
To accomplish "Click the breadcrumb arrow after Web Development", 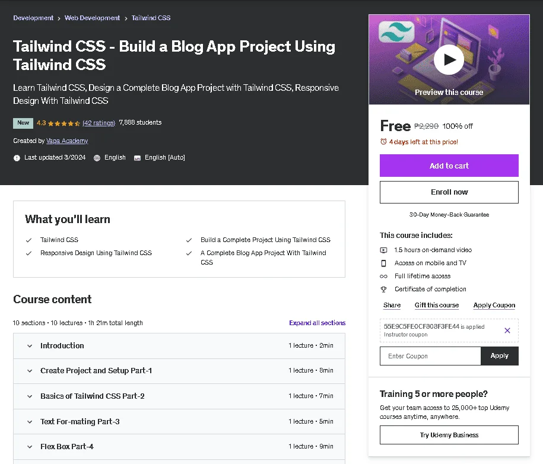I will tap(126, 18).
